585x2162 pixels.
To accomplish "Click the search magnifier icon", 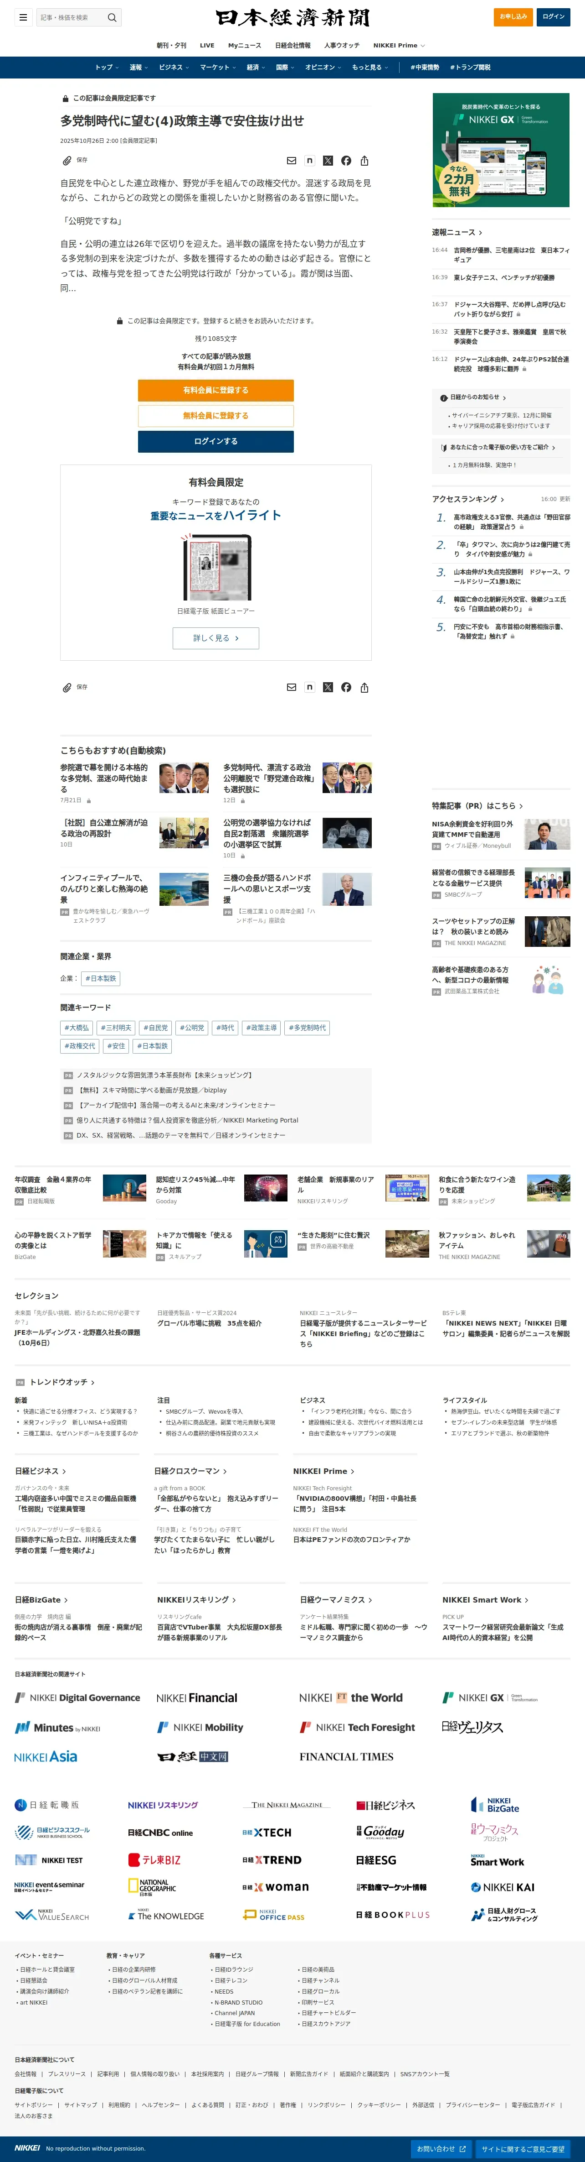I will (x=112, y=17).
